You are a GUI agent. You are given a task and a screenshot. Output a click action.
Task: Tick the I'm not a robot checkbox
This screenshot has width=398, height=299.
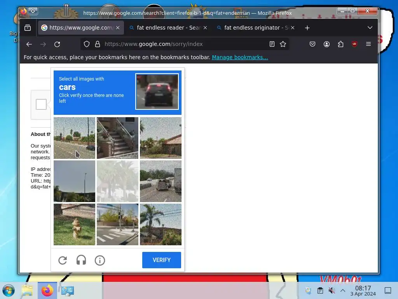click(41, 104)
